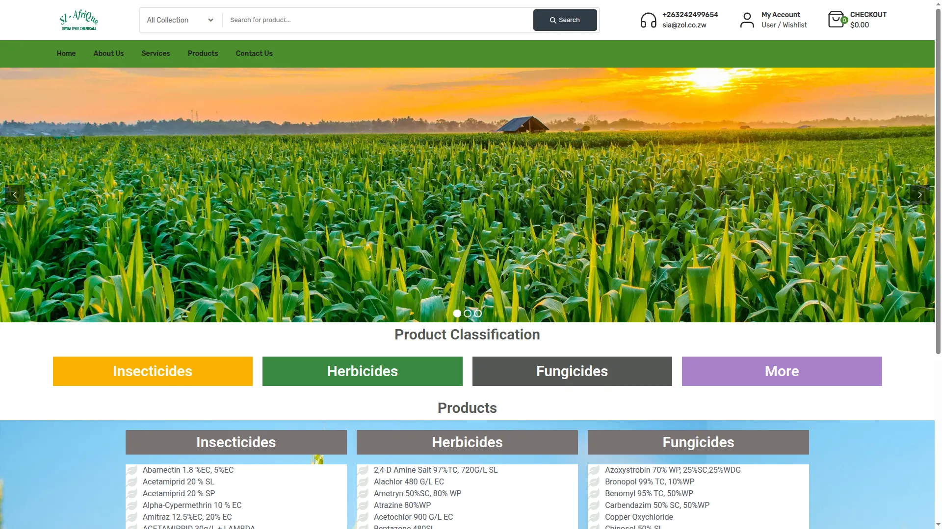Select Ametryn 50%SC, 80% WP
This screenshot has width=942, height=529.
pyautogui.click(x=418, y=494)
